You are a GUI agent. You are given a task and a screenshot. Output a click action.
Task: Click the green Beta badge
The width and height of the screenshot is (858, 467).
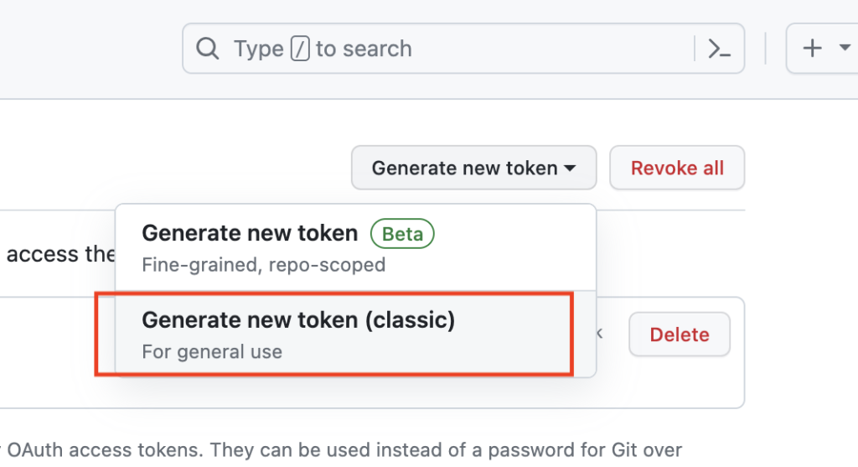tap(402, 234)
